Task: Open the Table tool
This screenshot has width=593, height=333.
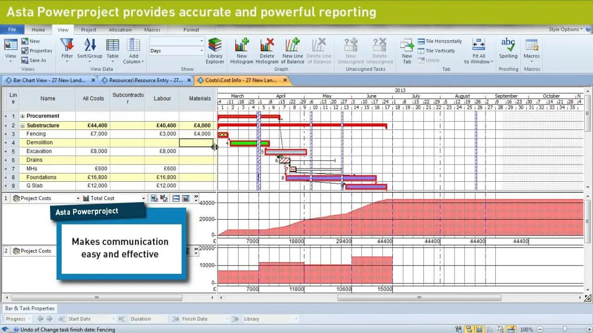Action: 113,50
